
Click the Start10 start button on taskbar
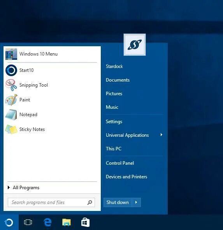pyautogui.click(x=9, y=222)
